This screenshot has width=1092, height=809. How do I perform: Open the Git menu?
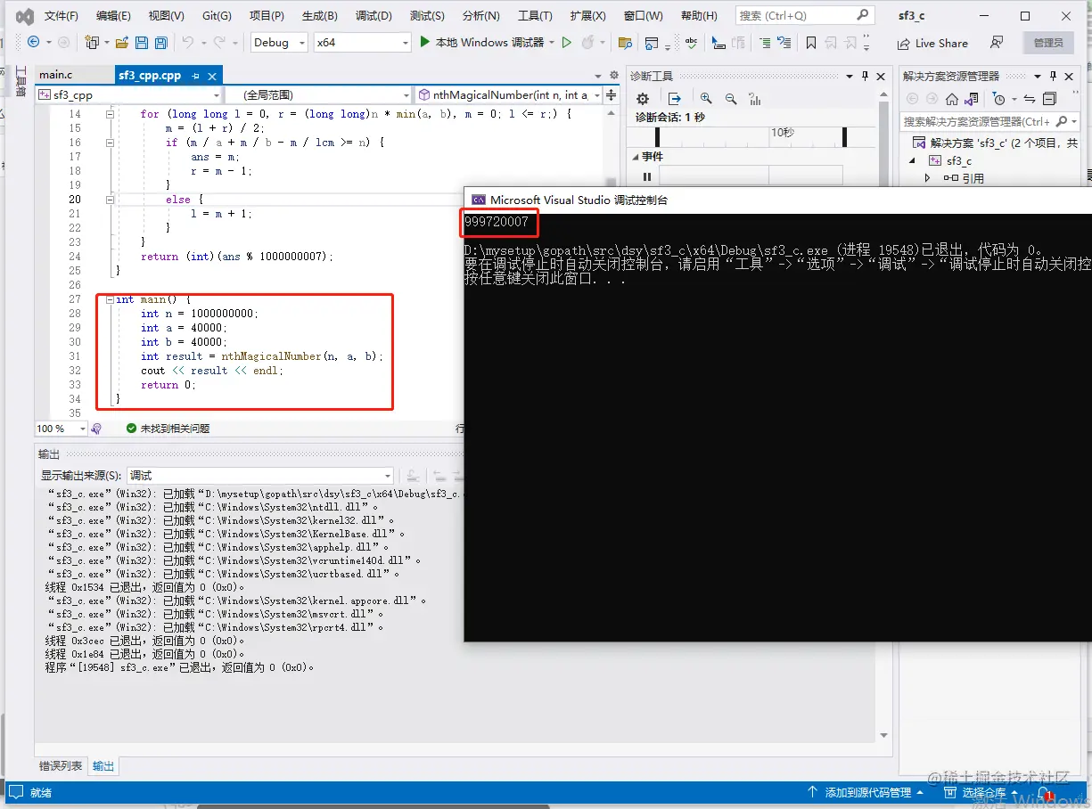click(x=217, y=16)
